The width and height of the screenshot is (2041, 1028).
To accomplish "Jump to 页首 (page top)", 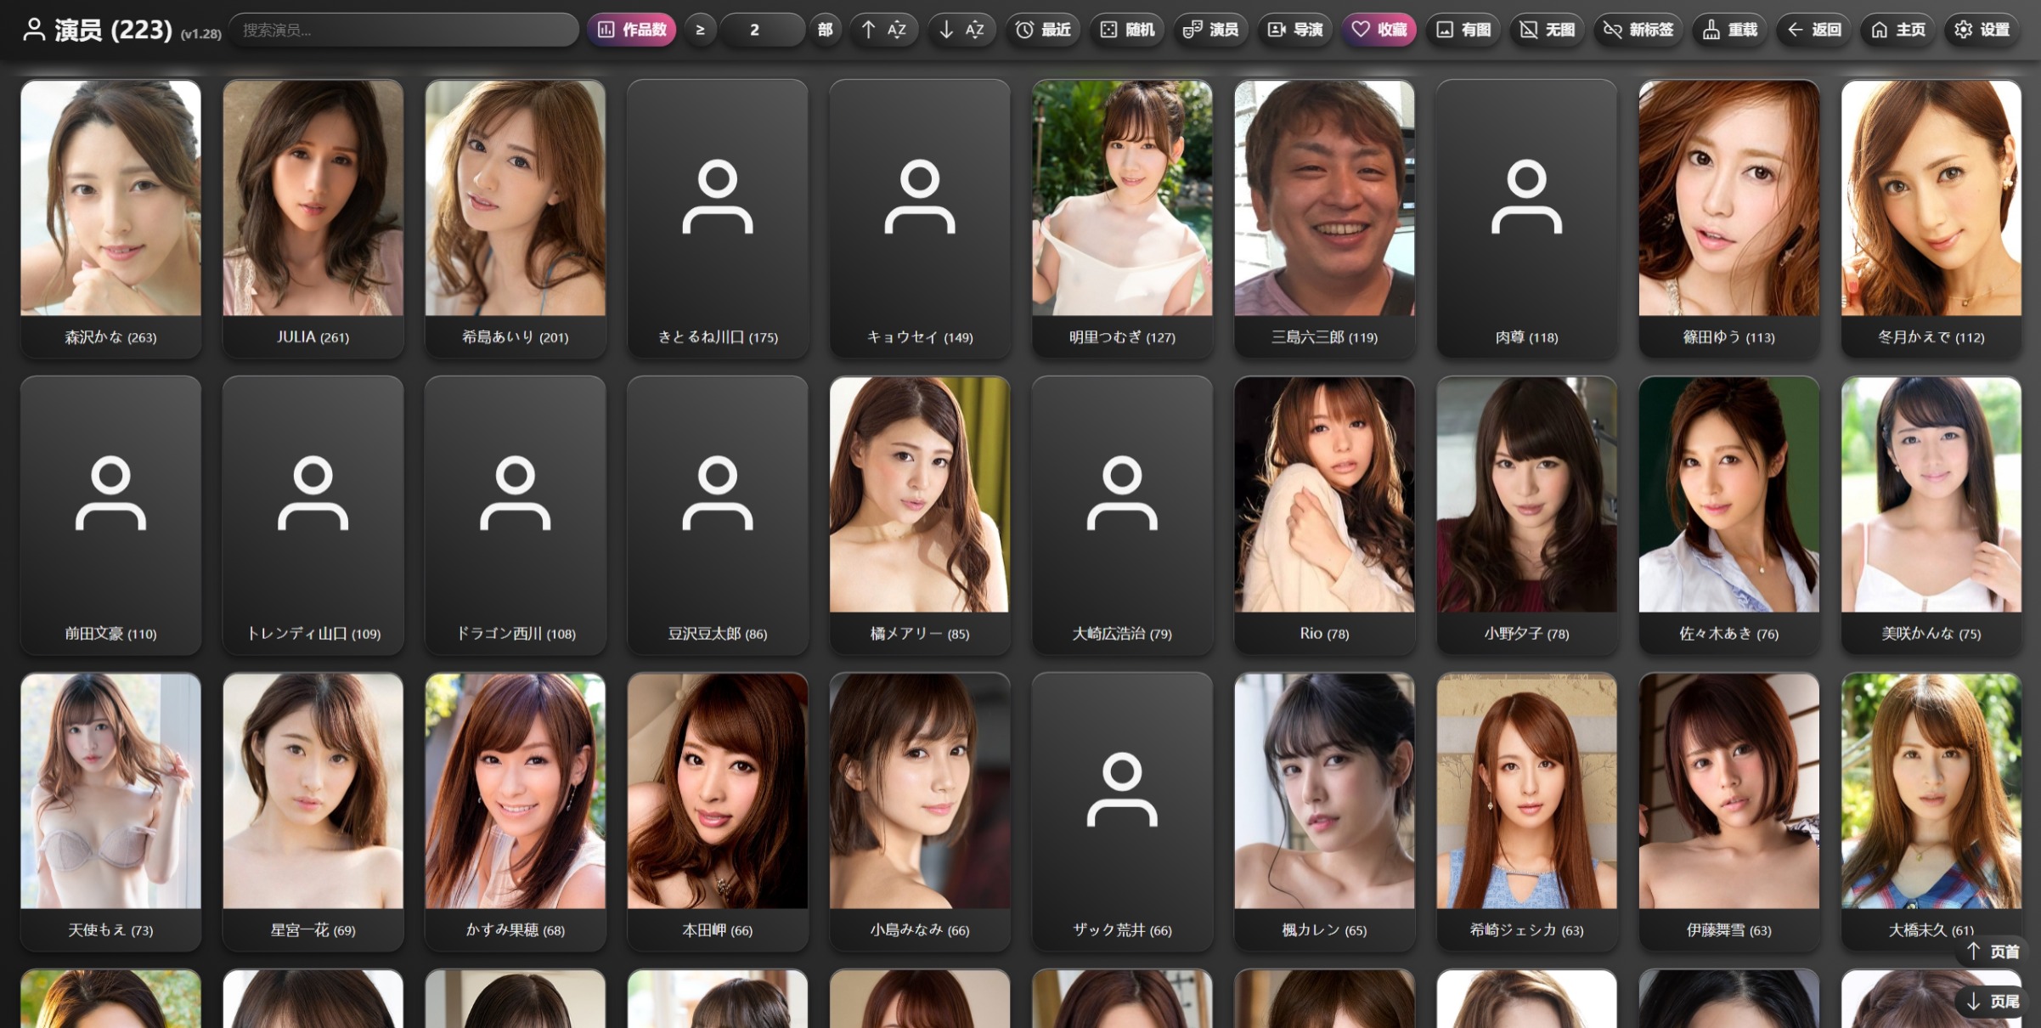I will click(x=1993, y=952).
